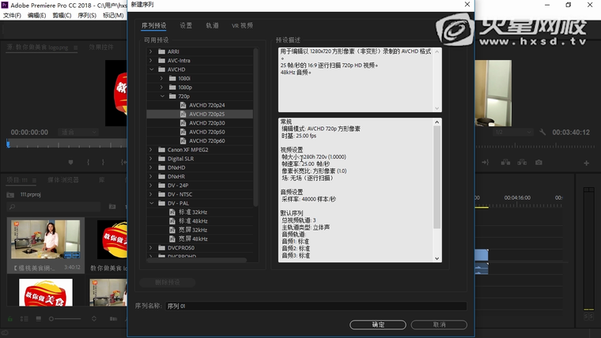Switch to the 设置 tab
The image size is (601, 338).
pos(186,26)
